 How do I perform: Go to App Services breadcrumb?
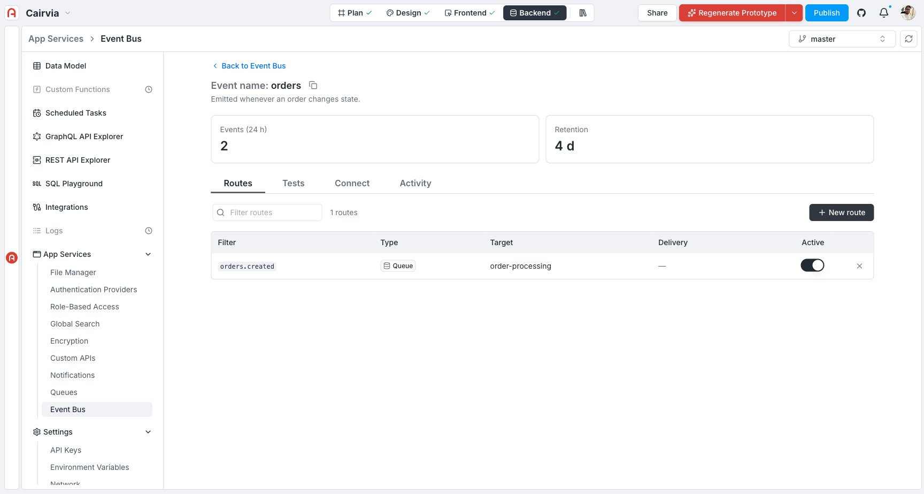point(56,39)
